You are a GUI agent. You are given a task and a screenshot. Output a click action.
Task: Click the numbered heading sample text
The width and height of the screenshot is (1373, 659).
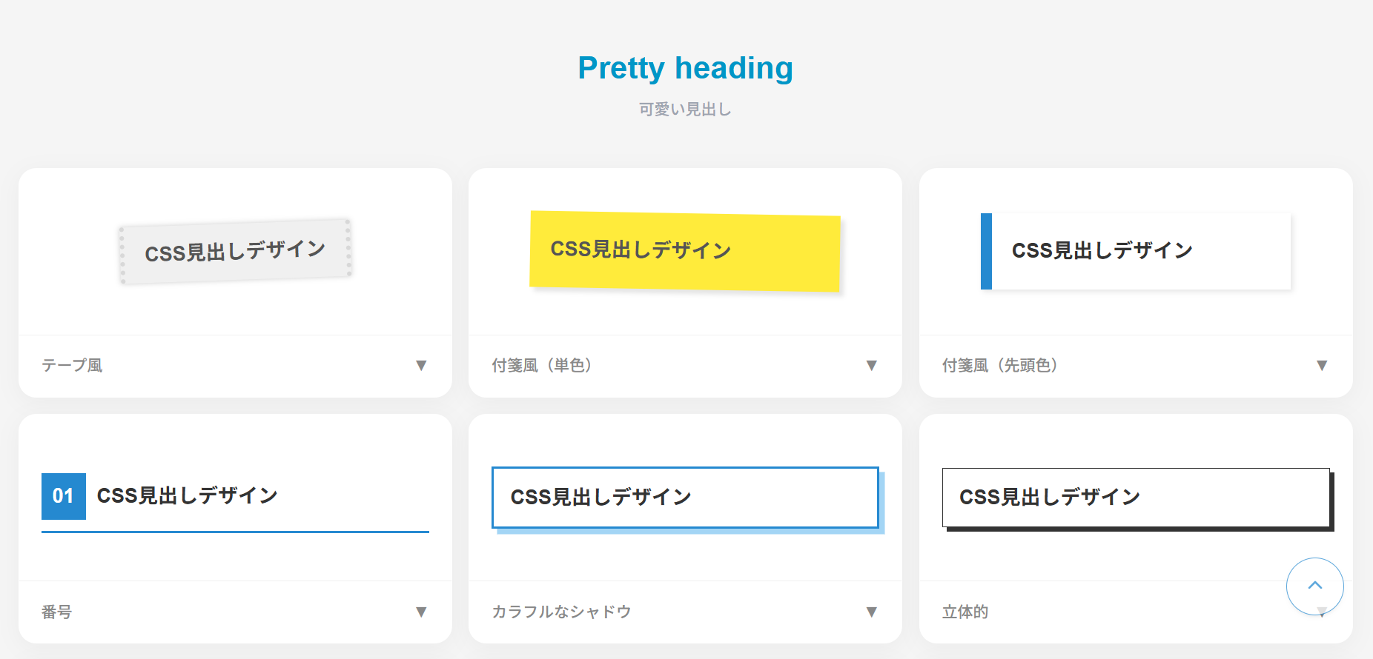188,495
